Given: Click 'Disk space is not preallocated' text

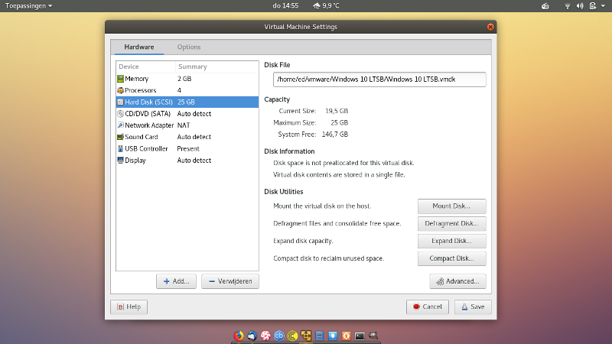Looking at the screenshot, I should pos(343,163).
